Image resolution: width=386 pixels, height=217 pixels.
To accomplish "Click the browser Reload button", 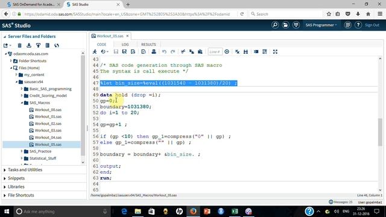I will (x=242, y=14).
